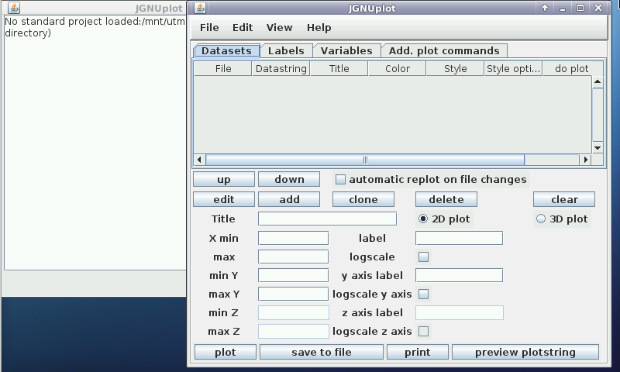Click the clear button
The height and width of the screenshot is (372, 620).
tap(564, 199)
